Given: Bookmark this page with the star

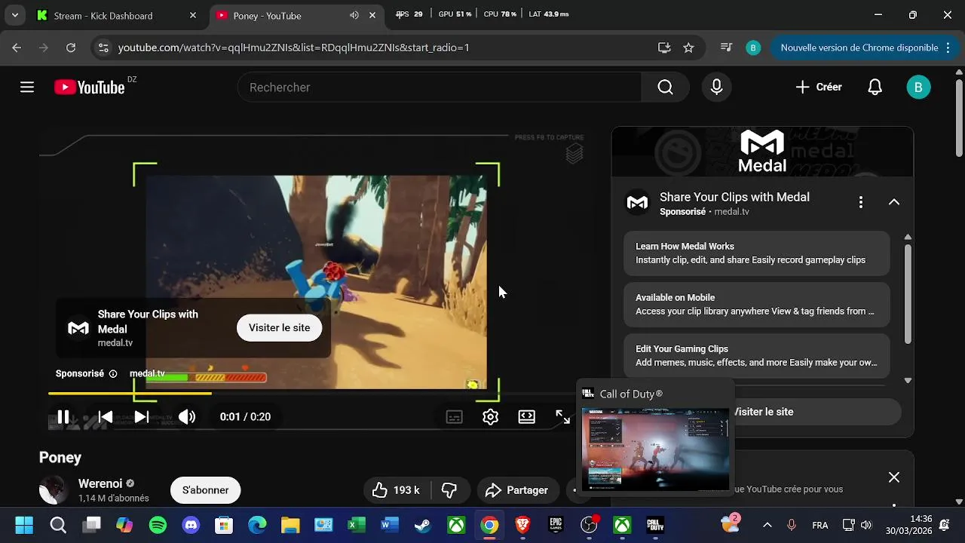Looking at the screenshot, I should (688, 48).
